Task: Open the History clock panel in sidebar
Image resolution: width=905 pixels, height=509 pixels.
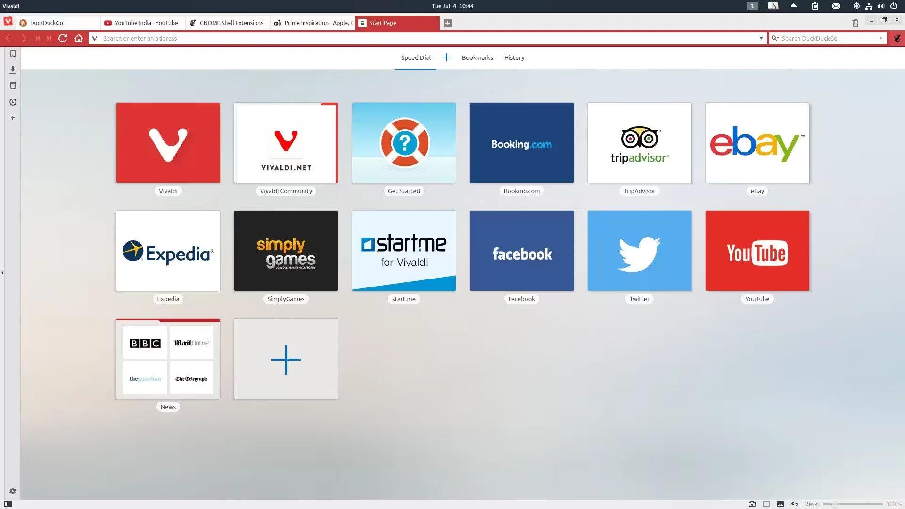Action: [x=13, y=102]
